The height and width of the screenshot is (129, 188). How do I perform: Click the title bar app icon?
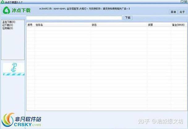(2, 2)
